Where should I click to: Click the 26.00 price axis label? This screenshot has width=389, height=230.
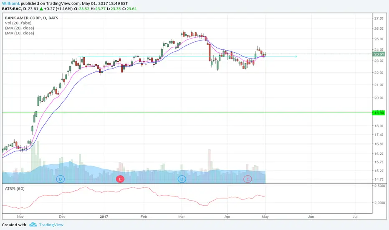pos(379,28)
